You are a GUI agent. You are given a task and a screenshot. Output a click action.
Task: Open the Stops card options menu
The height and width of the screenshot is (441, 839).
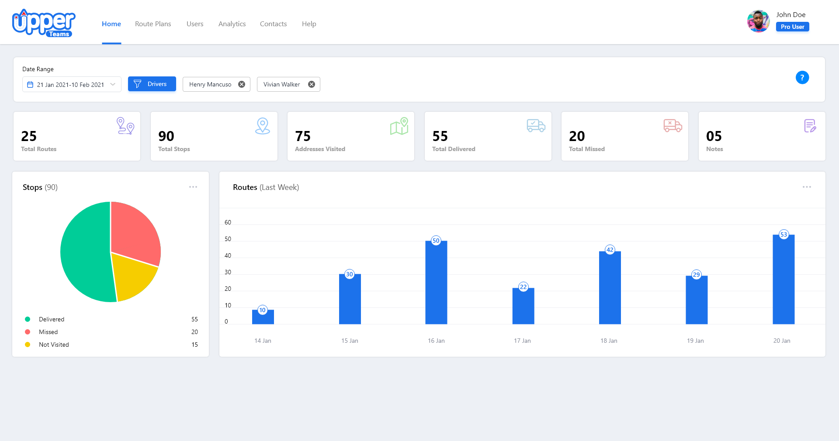coord(194,187)
